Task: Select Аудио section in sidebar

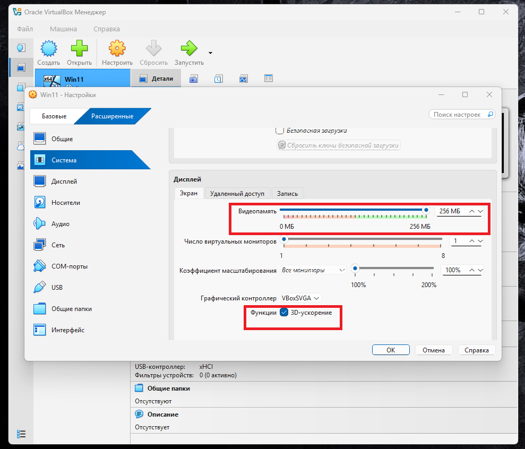Action: (x=60, y=224)
